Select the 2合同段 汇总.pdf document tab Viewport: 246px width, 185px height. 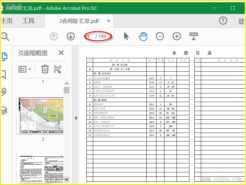click(x=79, y=21)
